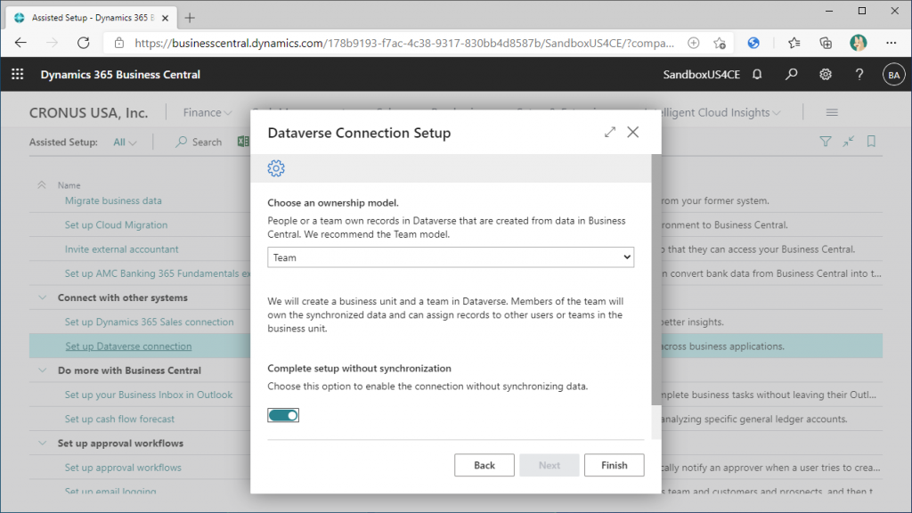The width and height of the screenshot is (912, 513).
Task: Click CRONUS USA, Inc. company name
Action: (88, 112)
